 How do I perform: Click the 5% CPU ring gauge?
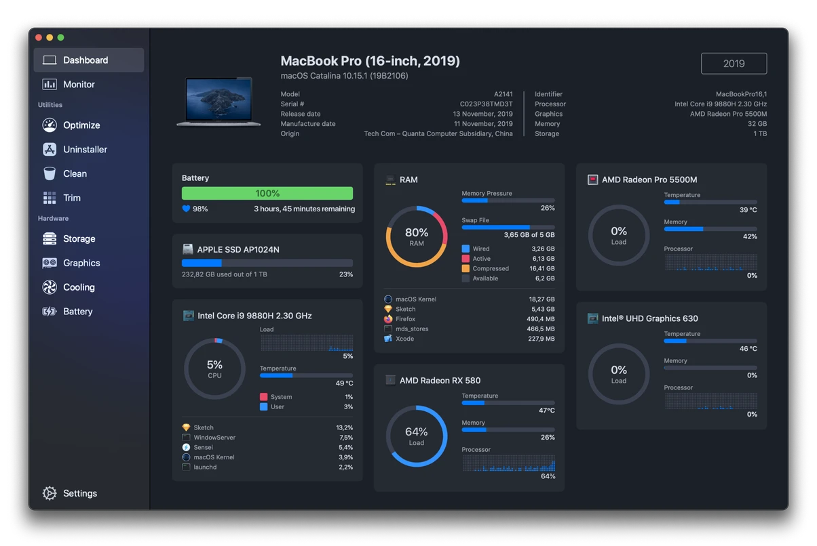point(214,369)
